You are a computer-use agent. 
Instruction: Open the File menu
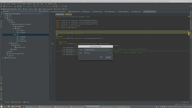[1, 4]
